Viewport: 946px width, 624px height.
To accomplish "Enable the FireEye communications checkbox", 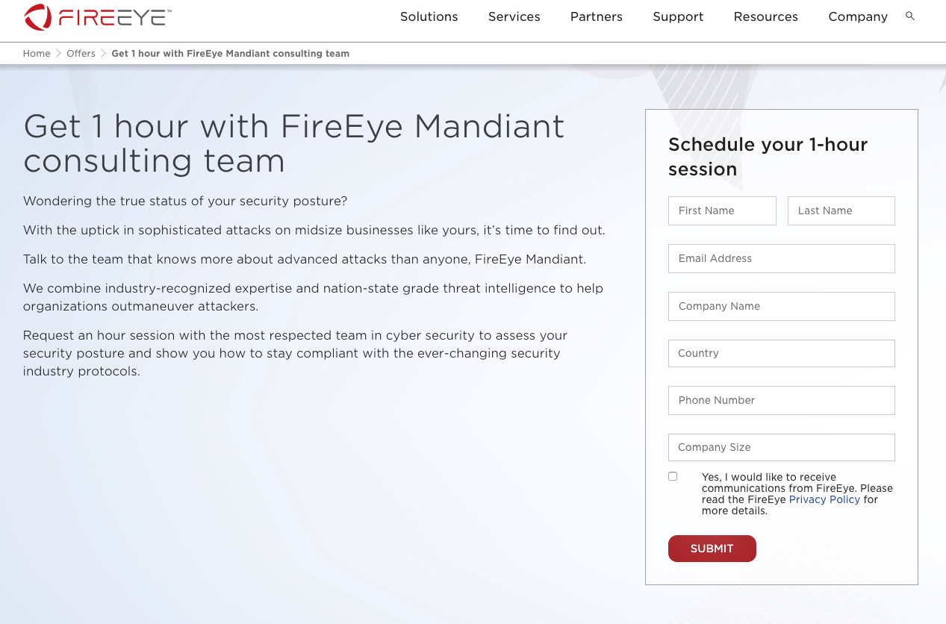I will pyautogui.click(x=673, y=476).
